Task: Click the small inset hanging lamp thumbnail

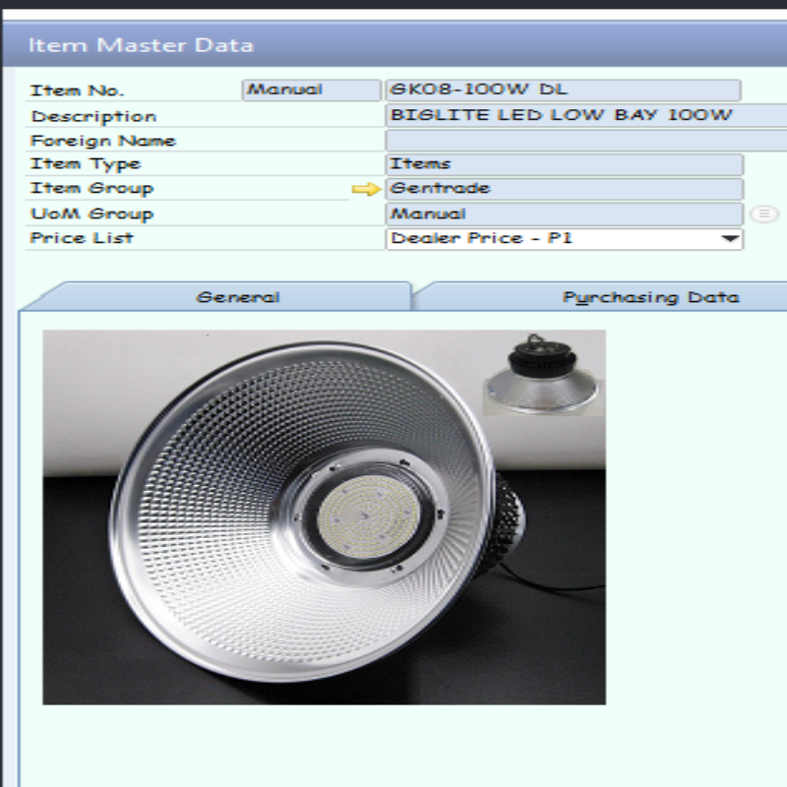Action: 543,372
